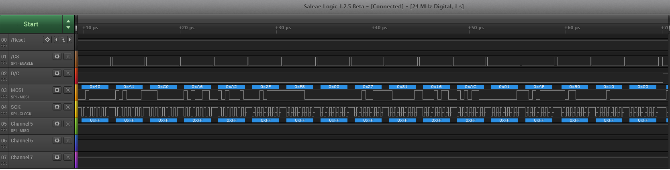Grab drag handle of channel 00
This screenshot has height=170, width=670.
coord(4,46)
